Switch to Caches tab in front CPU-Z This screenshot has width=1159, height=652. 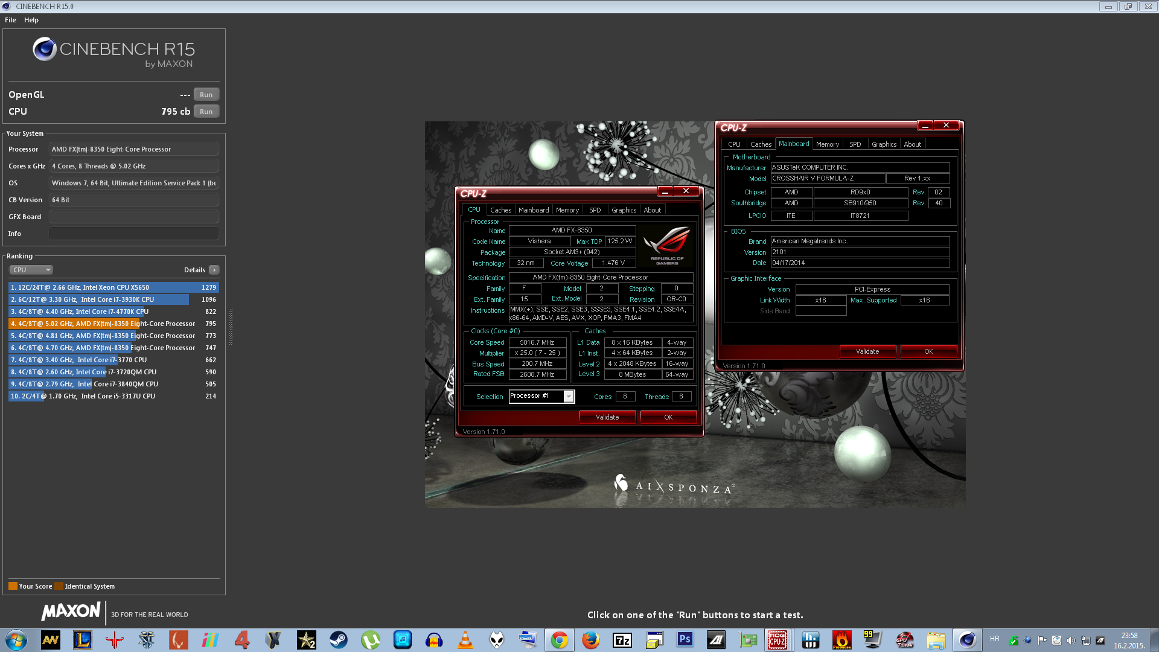click(x=500, y=210)
